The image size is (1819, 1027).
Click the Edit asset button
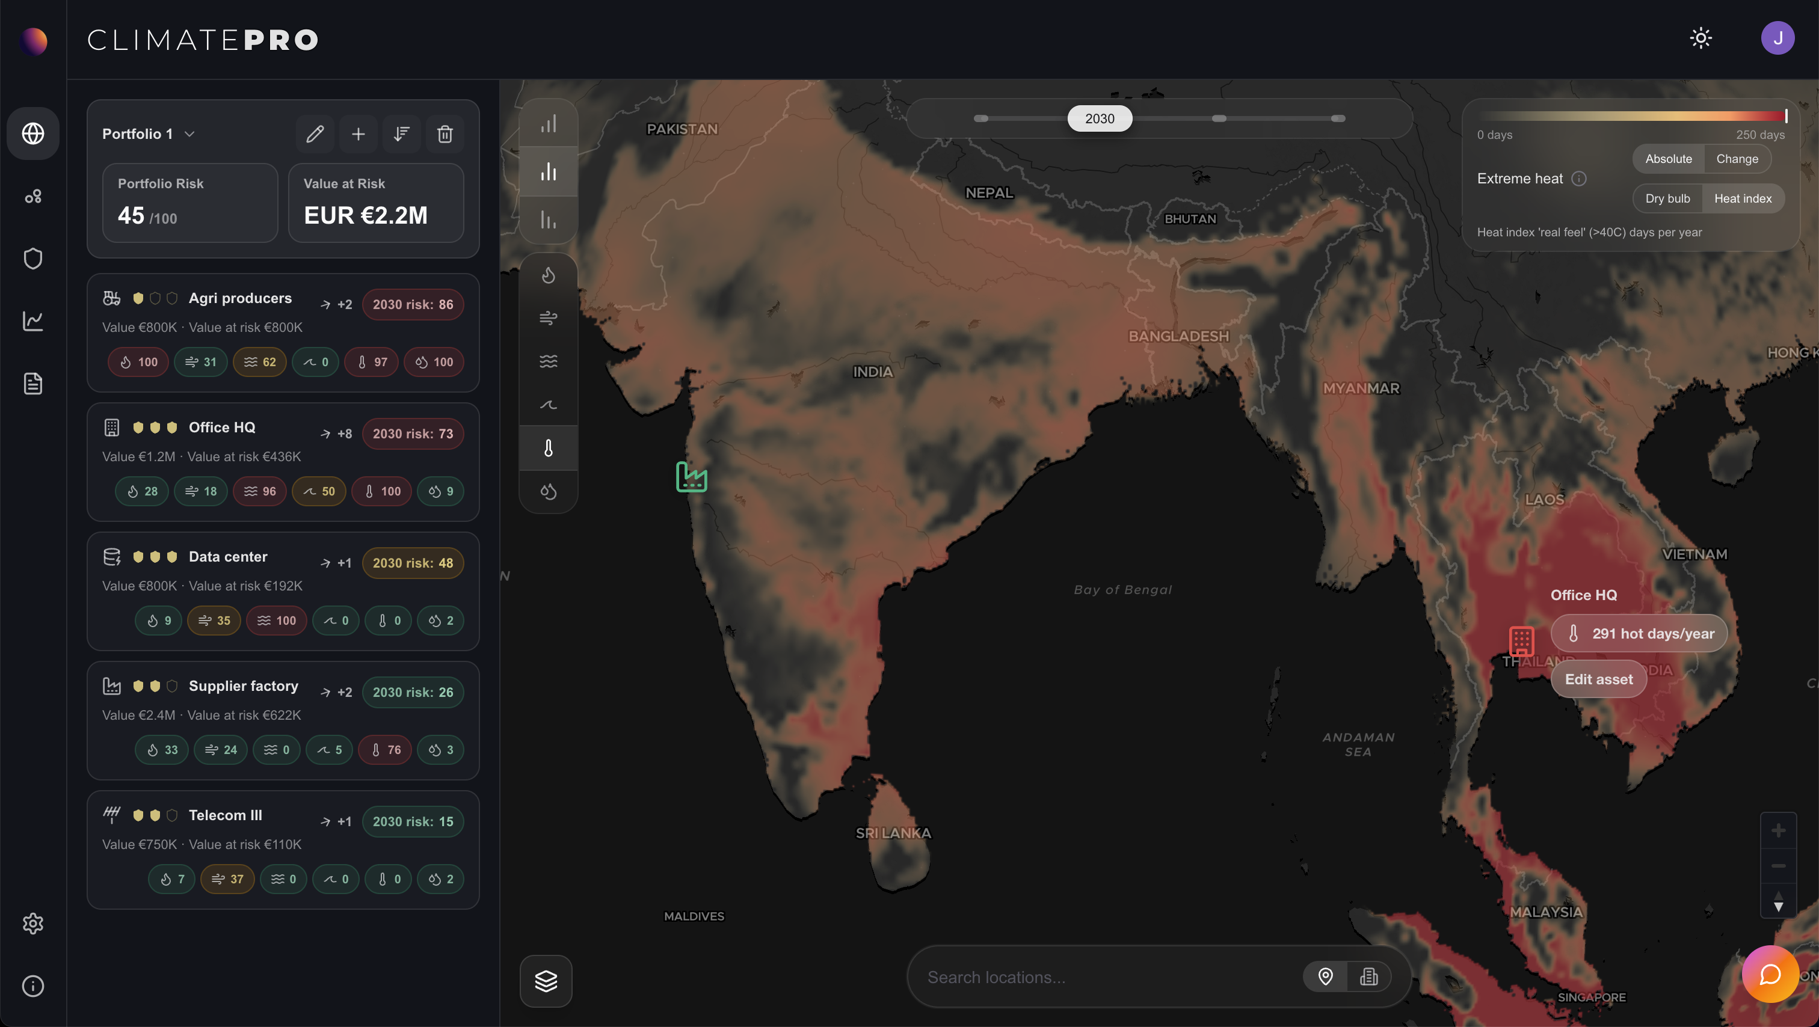[1598, 679]
